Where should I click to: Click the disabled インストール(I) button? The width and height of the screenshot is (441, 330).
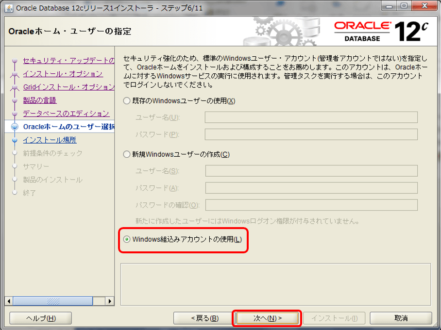coord(334,318)
